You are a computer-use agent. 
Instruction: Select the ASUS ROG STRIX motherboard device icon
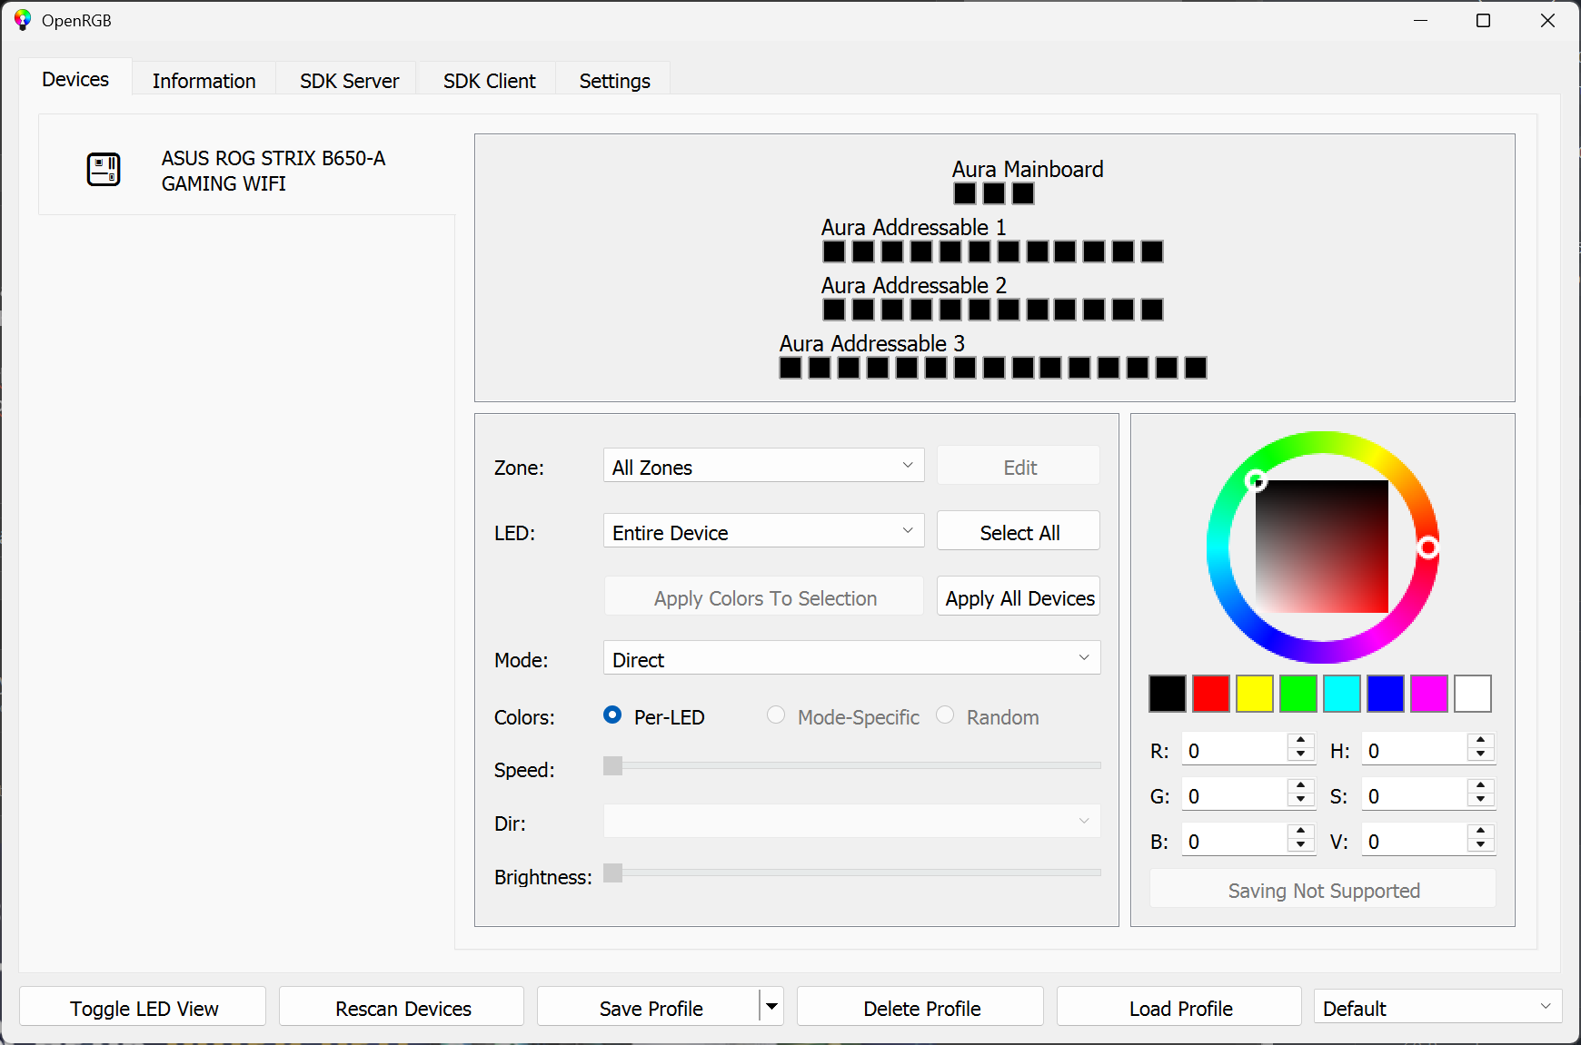[x=104, y=170]
